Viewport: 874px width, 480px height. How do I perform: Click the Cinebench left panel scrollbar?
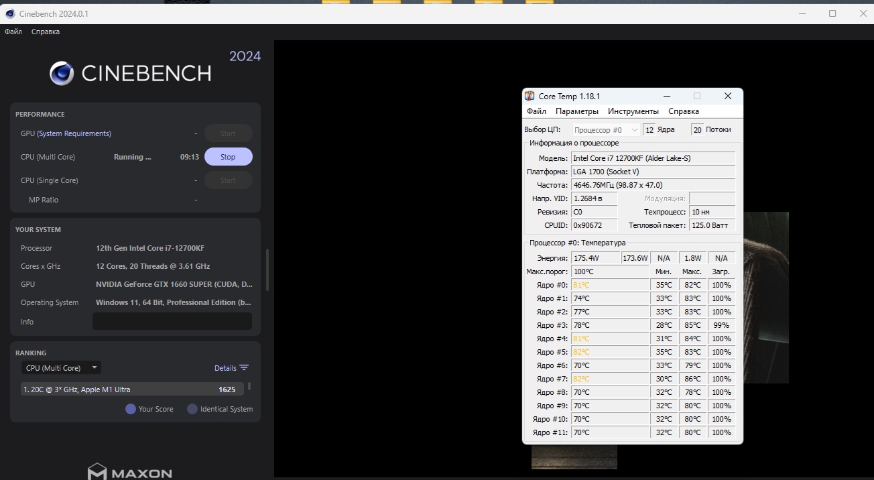coord(267,270)
